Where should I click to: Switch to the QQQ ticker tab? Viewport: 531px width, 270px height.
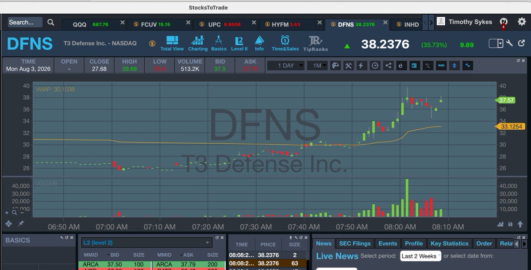pyautogui.click(x=94, y=24)
